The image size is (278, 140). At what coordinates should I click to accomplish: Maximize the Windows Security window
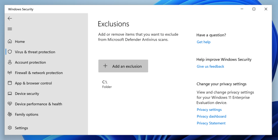254,9
